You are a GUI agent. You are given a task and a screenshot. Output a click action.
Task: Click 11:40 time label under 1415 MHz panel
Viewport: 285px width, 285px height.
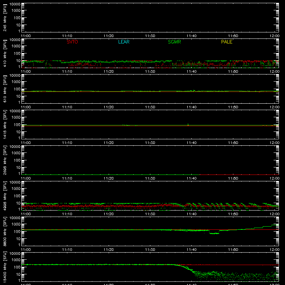(192, 143)
